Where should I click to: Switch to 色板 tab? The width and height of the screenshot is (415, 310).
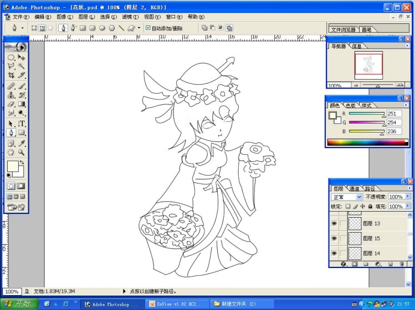coord(350,106)
